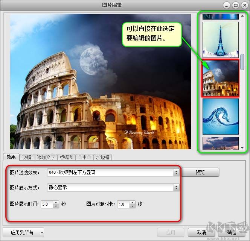Screen dimensions: 250x241
Task: Click the 图片展示时间 value field
Action: 47,205
